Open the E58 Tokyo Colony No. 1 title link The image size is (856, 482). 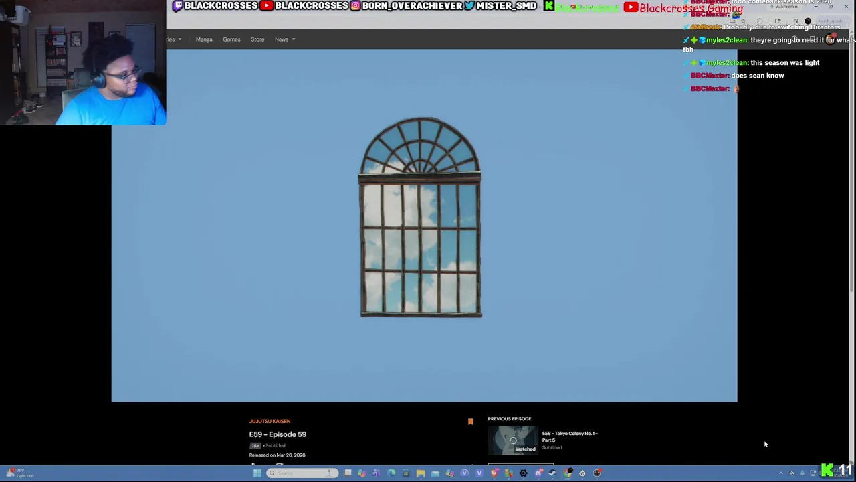click(570, 436)
